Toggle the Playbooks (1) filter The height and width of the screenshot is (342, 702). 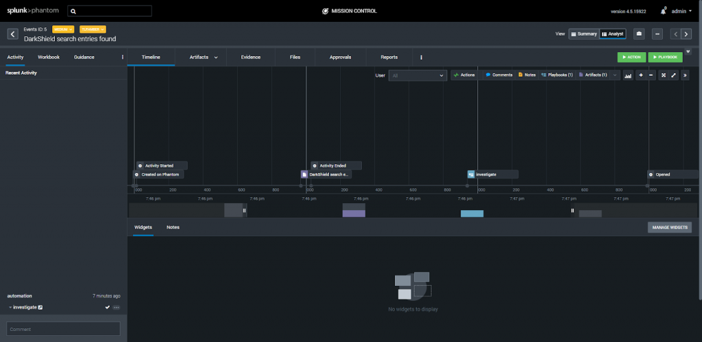point(557,75)
